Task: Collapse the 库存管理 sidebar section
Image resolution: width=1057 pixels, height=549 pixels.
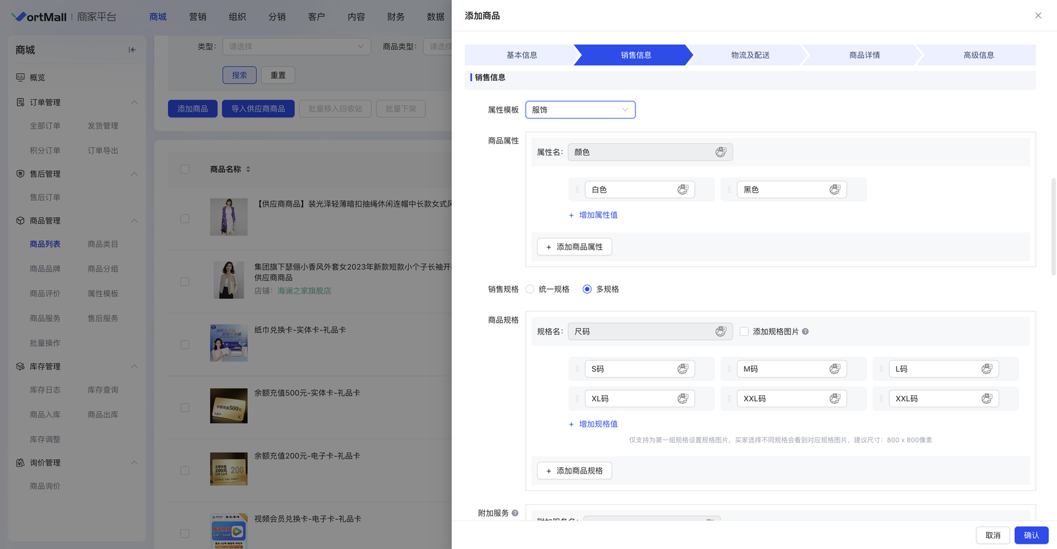Action: [x=134, y=367]
